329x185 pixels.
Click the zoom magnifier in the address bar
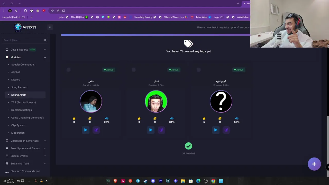click(x=58, y=11)
